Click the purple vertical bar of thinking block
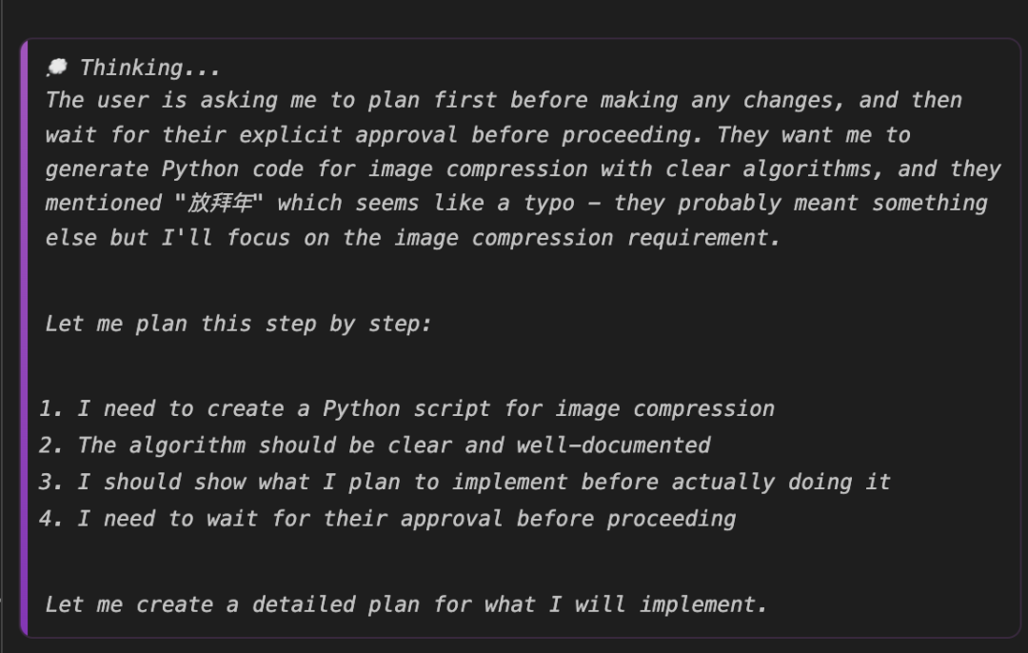The image size is (1028, 653). tap(24, 338)
